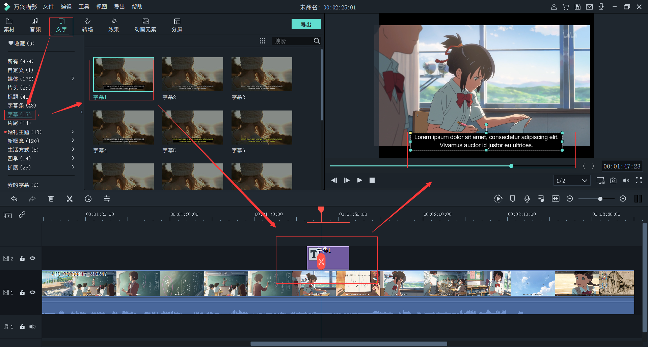The height and width of the screenshot is (347, 648).
Task: Open the 转场 transitions tab
Action: 87,25
